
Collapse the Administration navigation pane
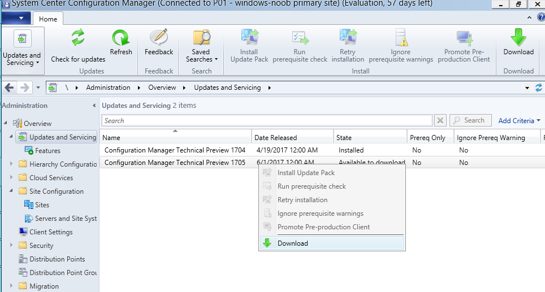pyautogui.click(x=94, y=106)
